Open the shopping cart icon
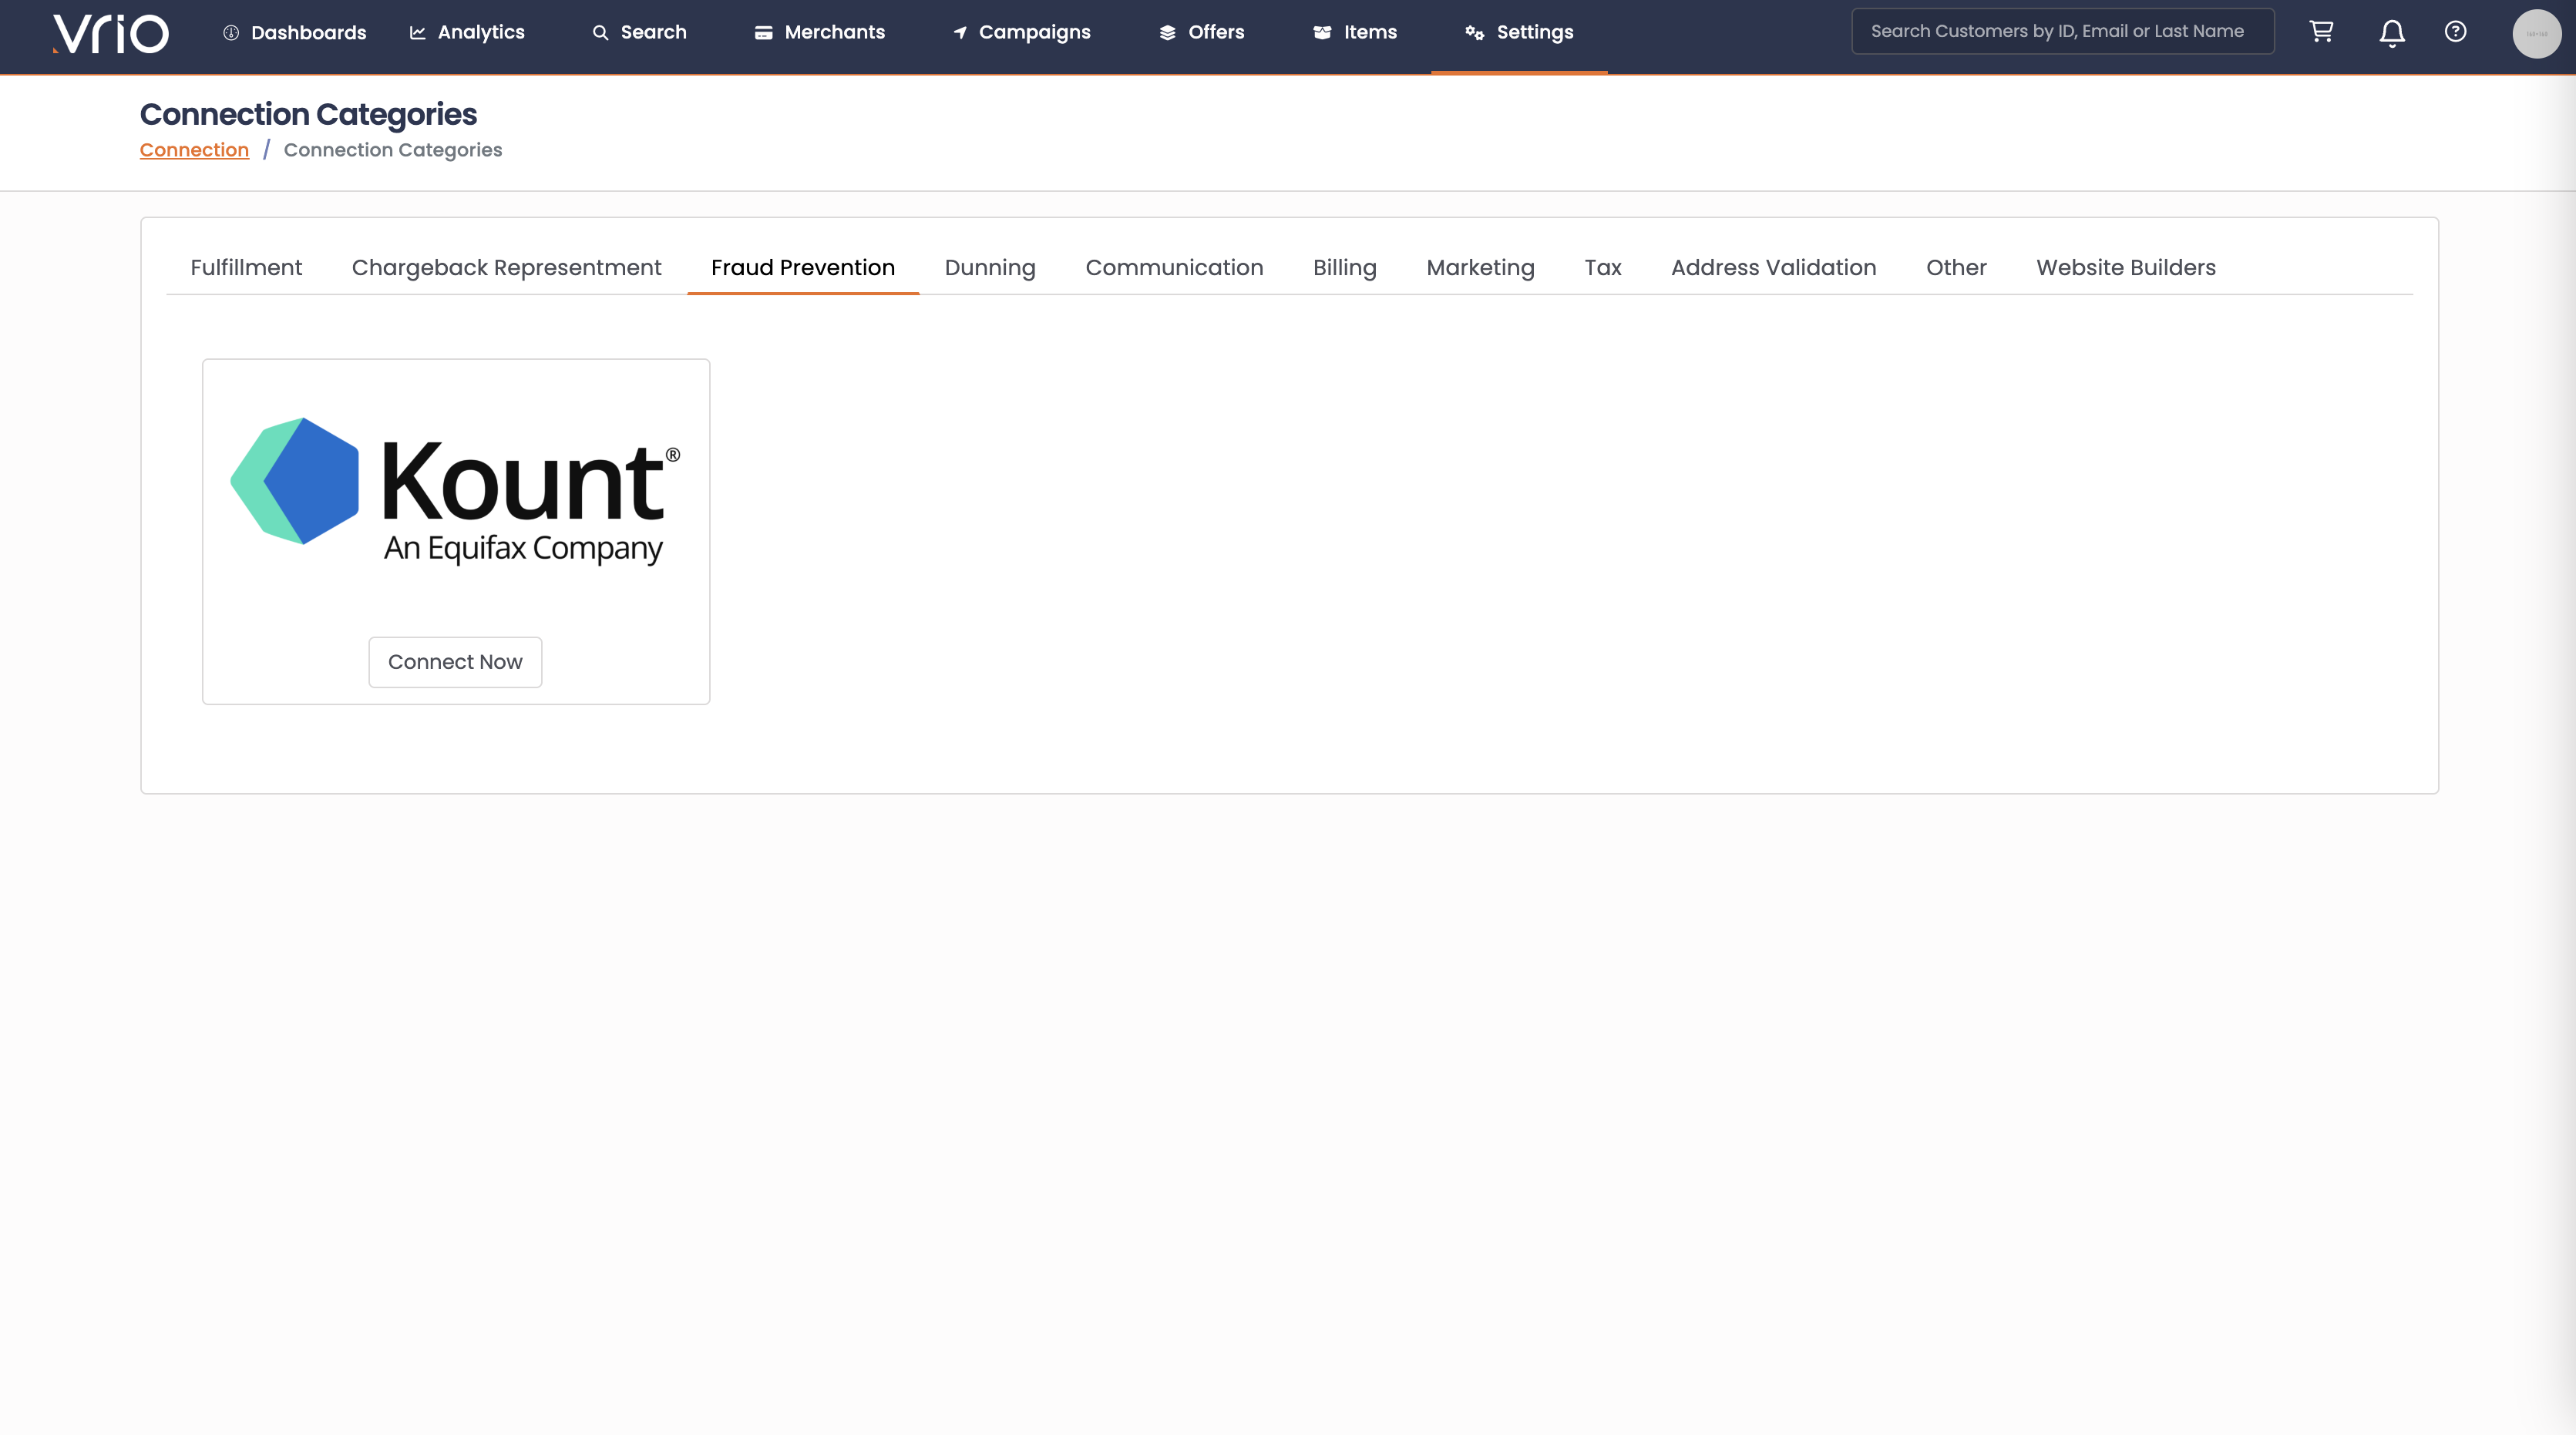This screenshot has width=2576, height=1435. (x=2321, y=32)
